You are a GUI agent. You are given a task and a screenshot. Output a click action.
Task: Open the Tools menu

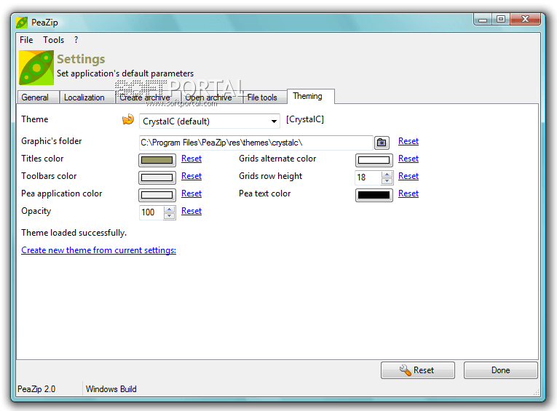(x=54, y=40)
